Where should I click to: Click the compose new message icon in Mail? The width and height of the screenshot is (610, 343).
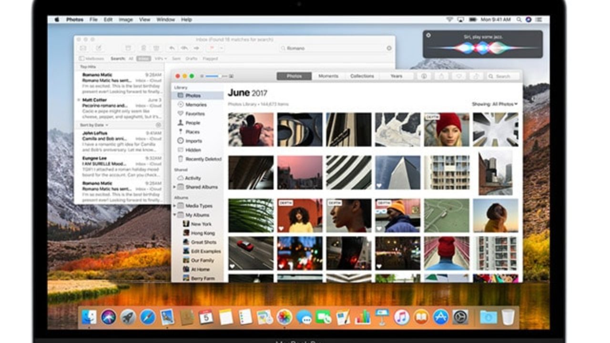tap(99, 48)
